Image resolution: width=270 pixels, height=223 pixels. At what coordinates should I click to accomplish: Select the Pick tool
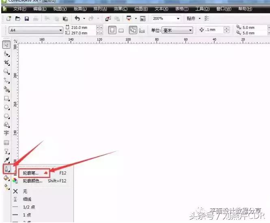[6, 45]
